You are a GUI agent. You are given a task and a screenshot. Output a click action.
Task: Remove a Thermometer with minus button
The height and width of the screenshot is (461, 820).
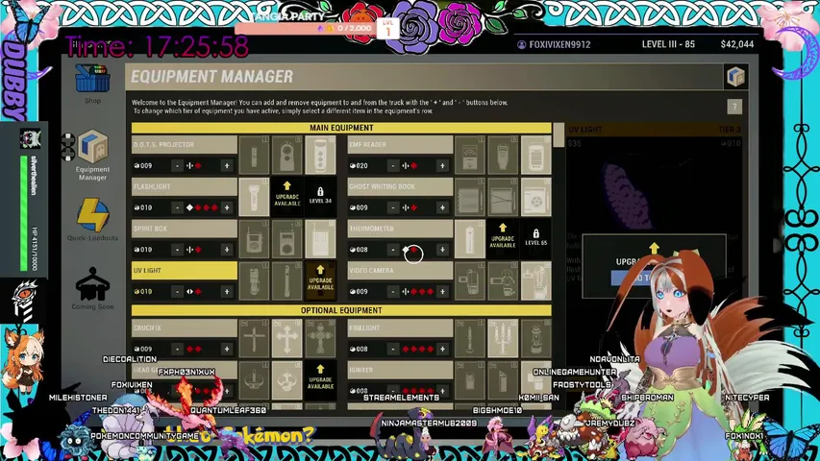(x=393, y=250)
